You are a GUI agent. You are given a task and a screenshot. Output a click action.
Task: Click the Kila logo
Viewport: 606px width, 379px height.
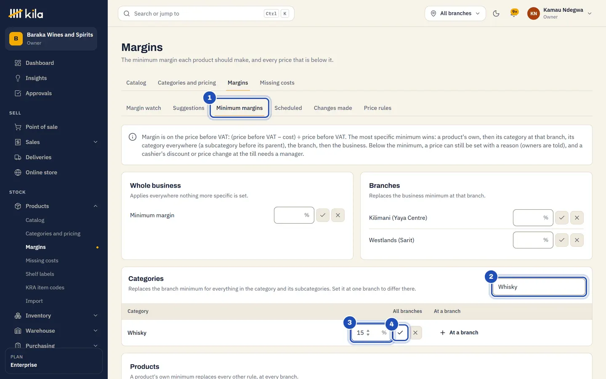click(26, 13)
